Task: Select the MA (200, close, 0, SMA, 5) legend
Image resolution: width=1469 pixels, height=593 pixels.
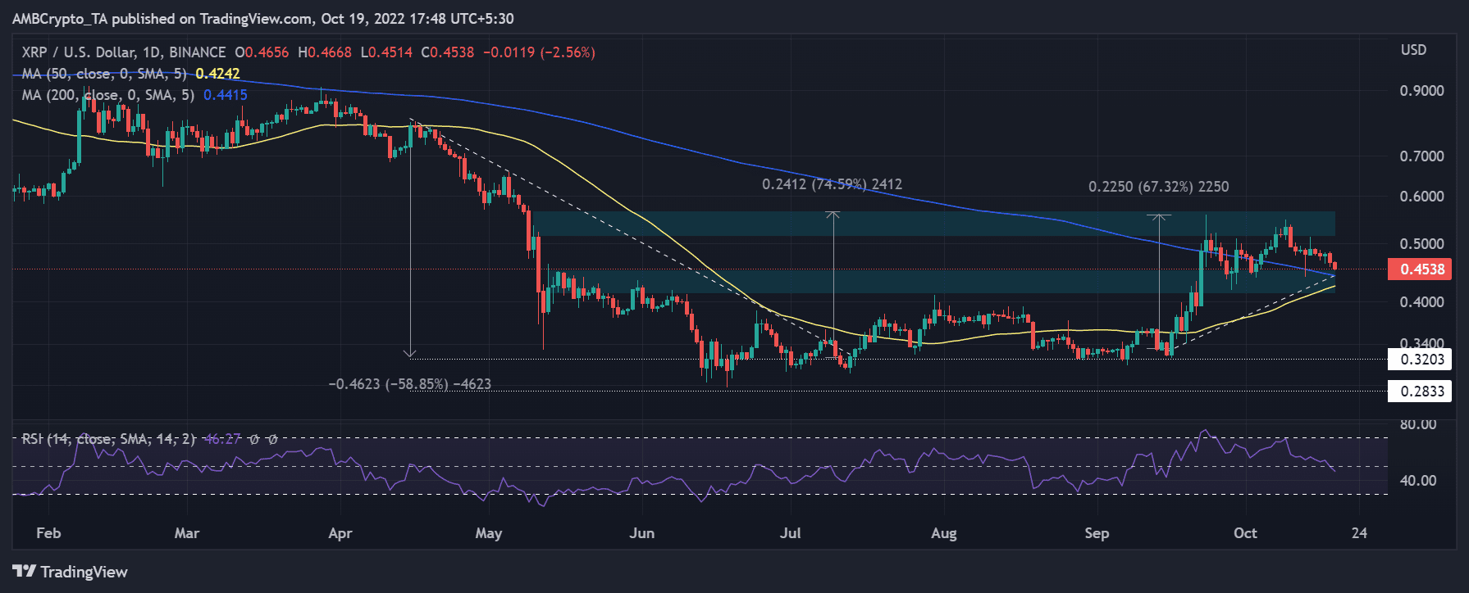Action: 108,95
